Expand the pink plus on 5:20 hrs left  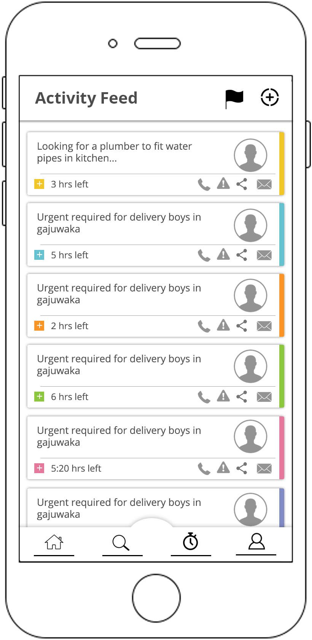39,468
